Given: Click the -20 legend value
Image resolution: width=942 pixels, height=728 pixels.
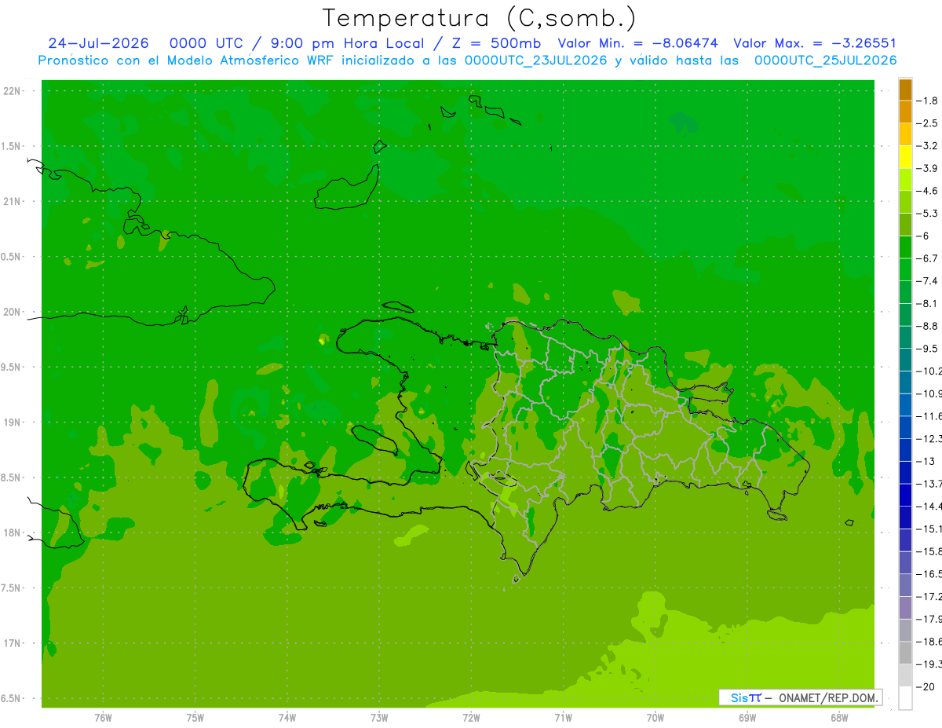Looking at the screenshot, I should (x=927, y=686).
